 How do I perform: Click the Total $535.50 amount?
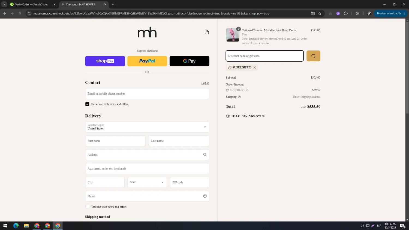(314, 107)
